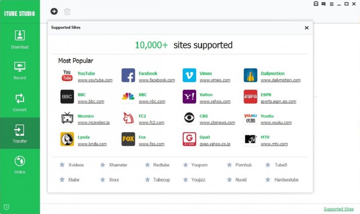This screenshot has width=360, height=214.
Task: Click the clipboard icon in title bar
Action: pos(316,4)
